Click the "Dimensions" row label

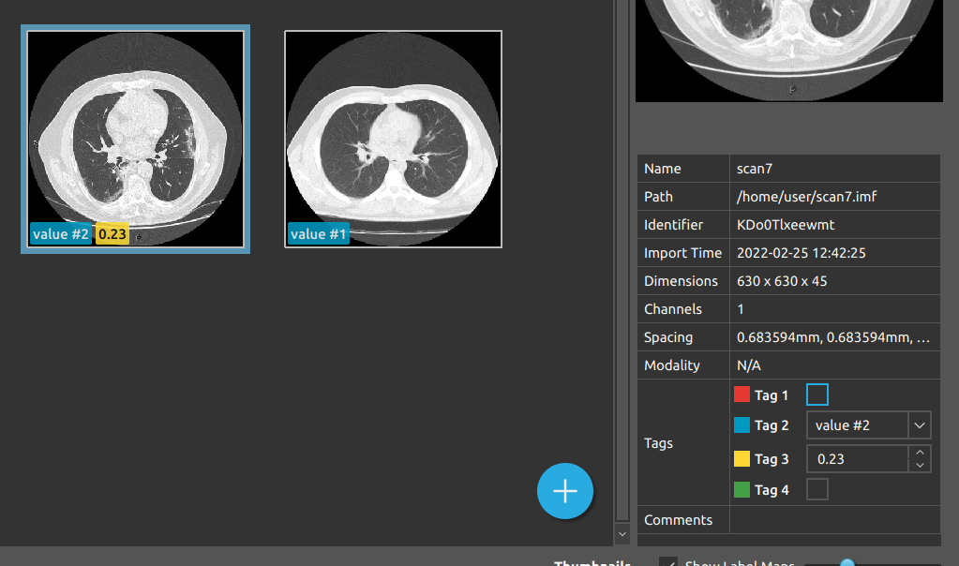tap(681, 281)
